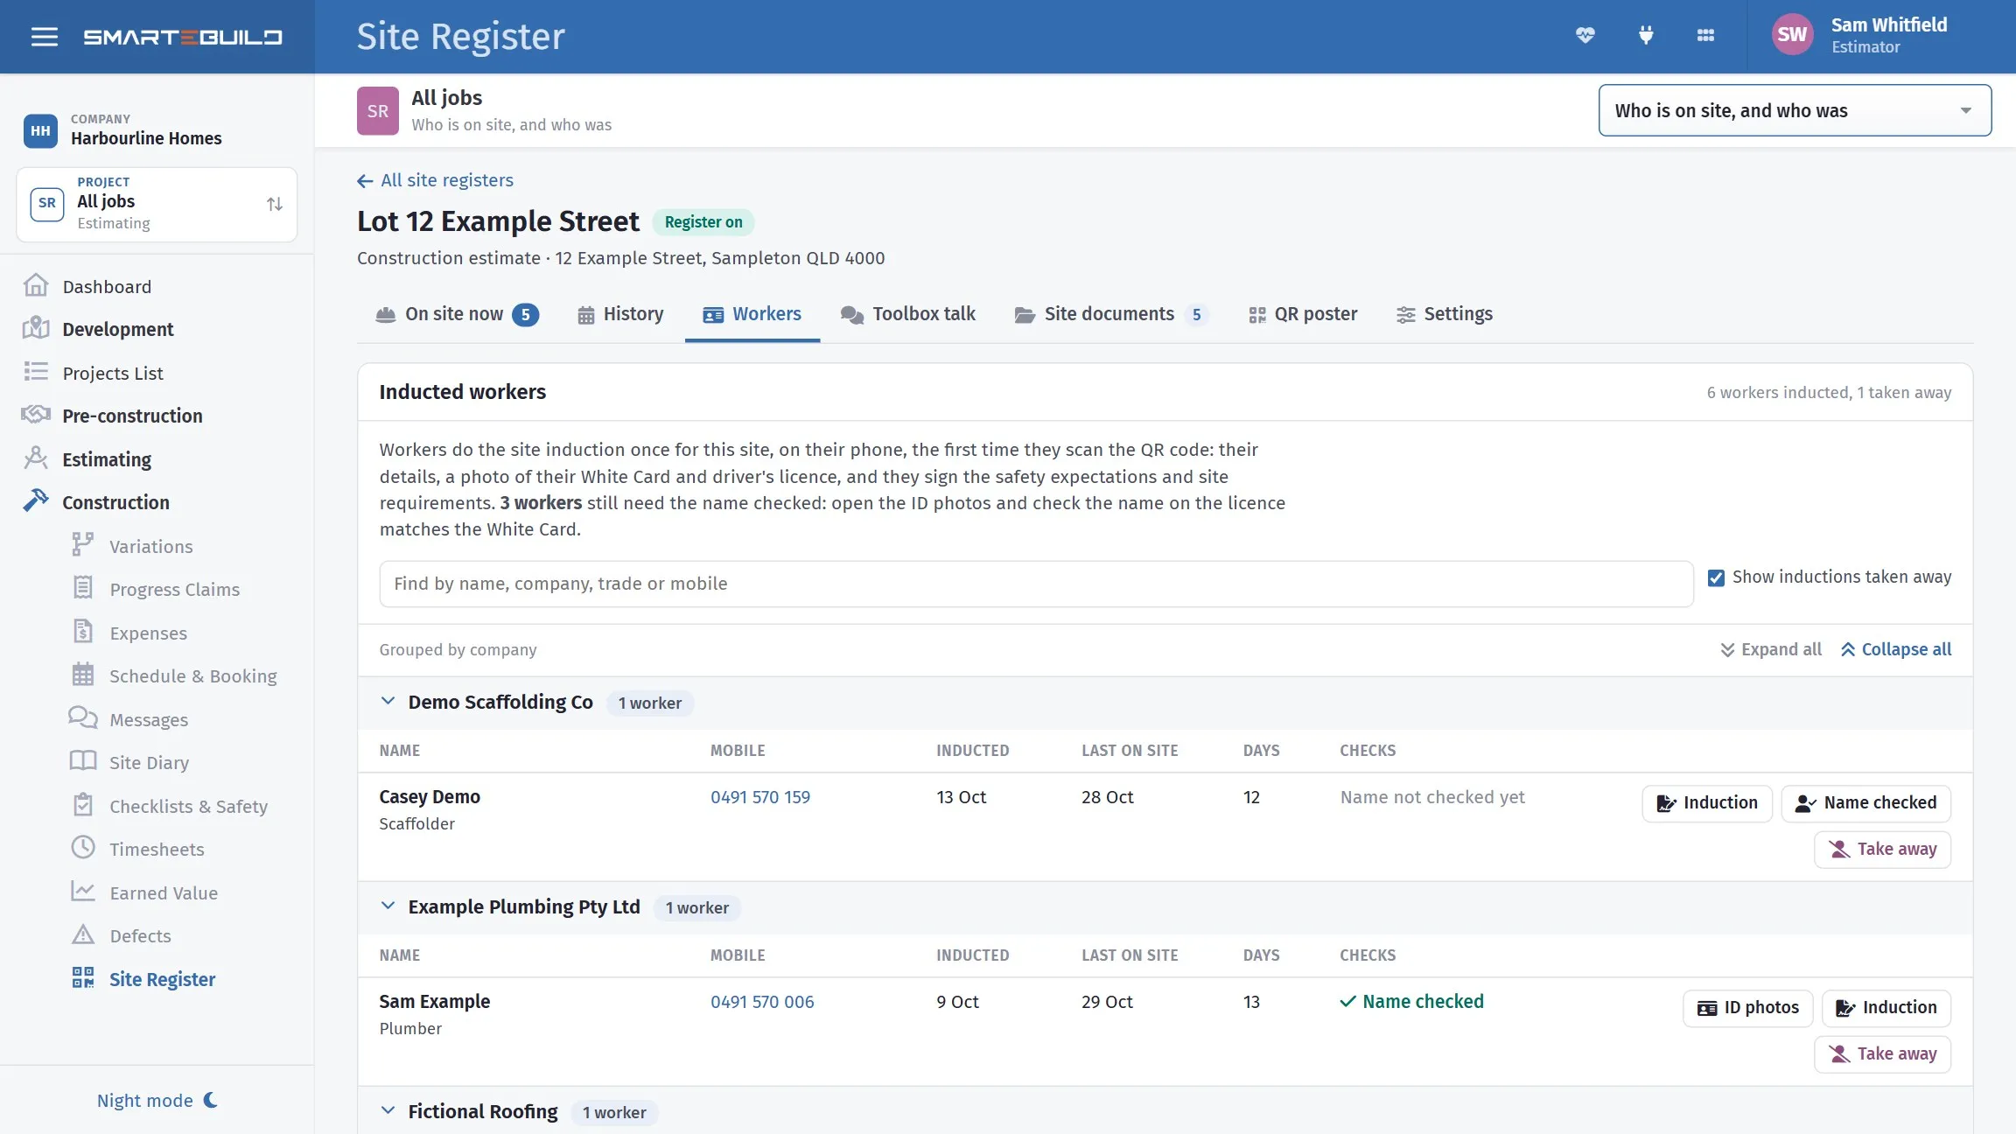Open Schedule & Booking
The height and width of the screenshot is (1134, 2016).
(192, 675)
